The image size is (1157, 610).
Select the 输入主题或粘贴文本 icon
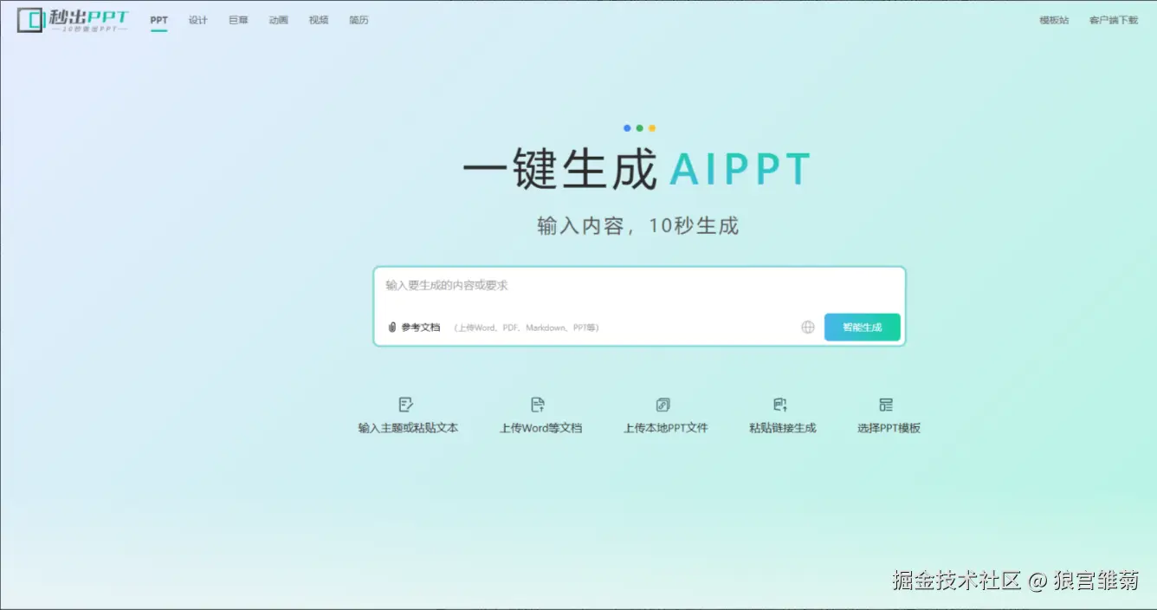point(407,404)
